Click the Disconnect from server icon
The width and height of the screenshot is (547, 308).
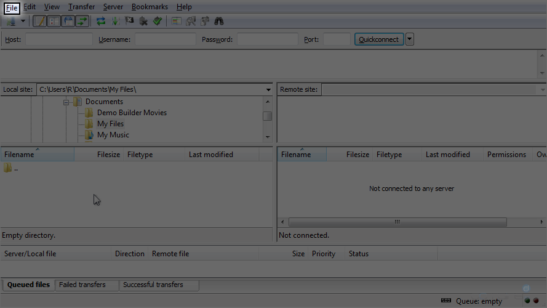coord(143,21)
